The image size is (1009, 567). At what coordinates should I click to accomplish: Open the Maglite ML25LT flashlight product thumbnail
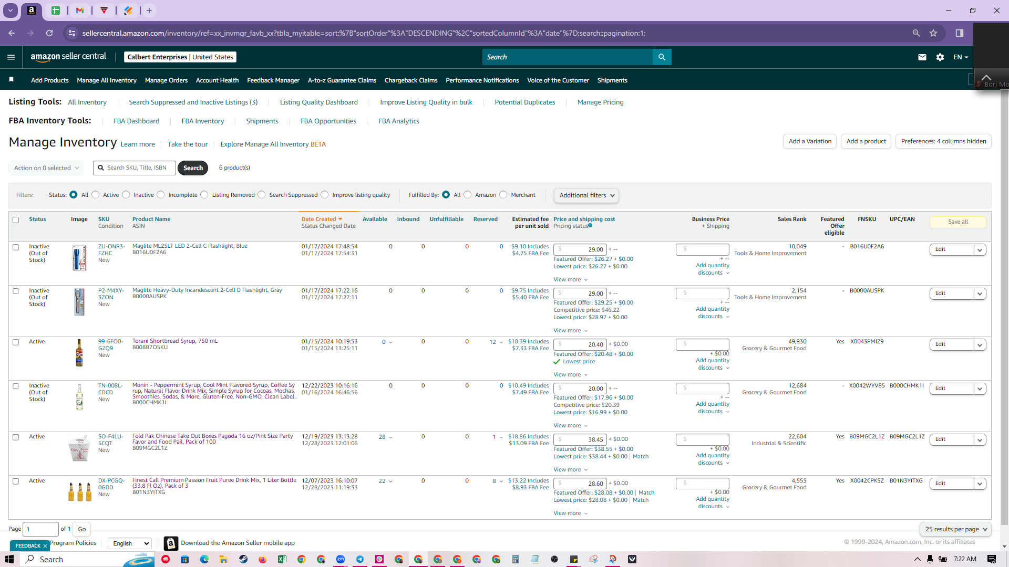79,258
